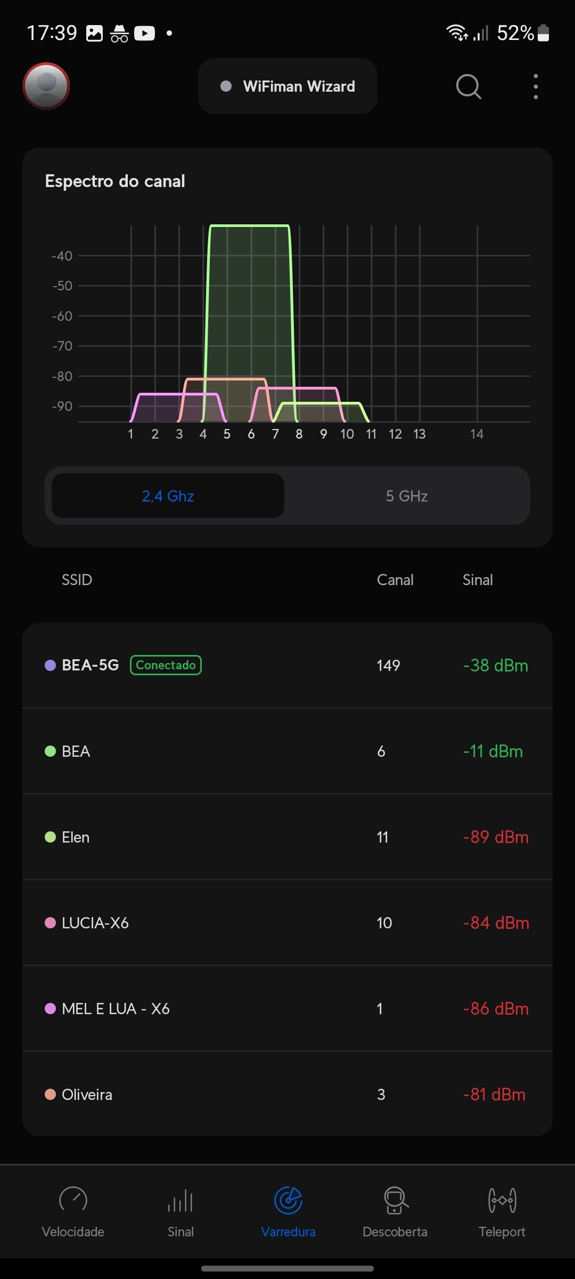The image size is (575, 1279).
Task: Open the Velocidade speed test tab
Action: 73,1211
